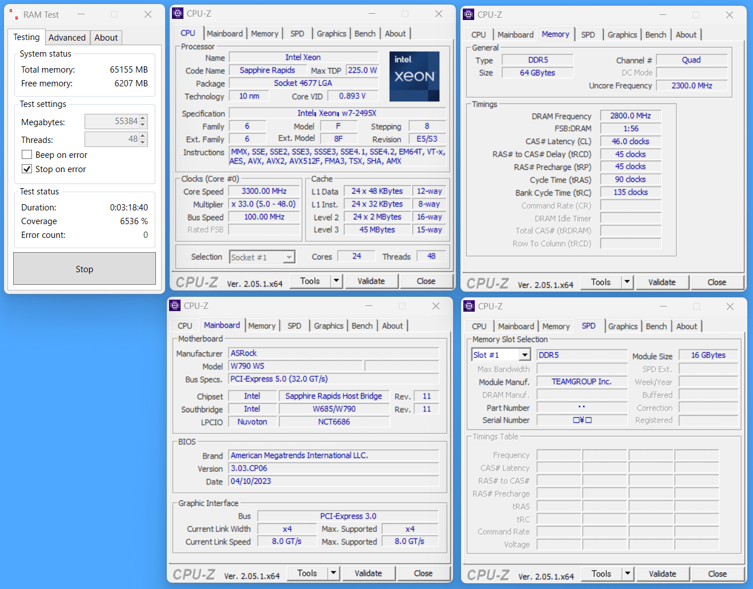Click the CAS# Latency value "46.0 clocks"

[631, 141]
